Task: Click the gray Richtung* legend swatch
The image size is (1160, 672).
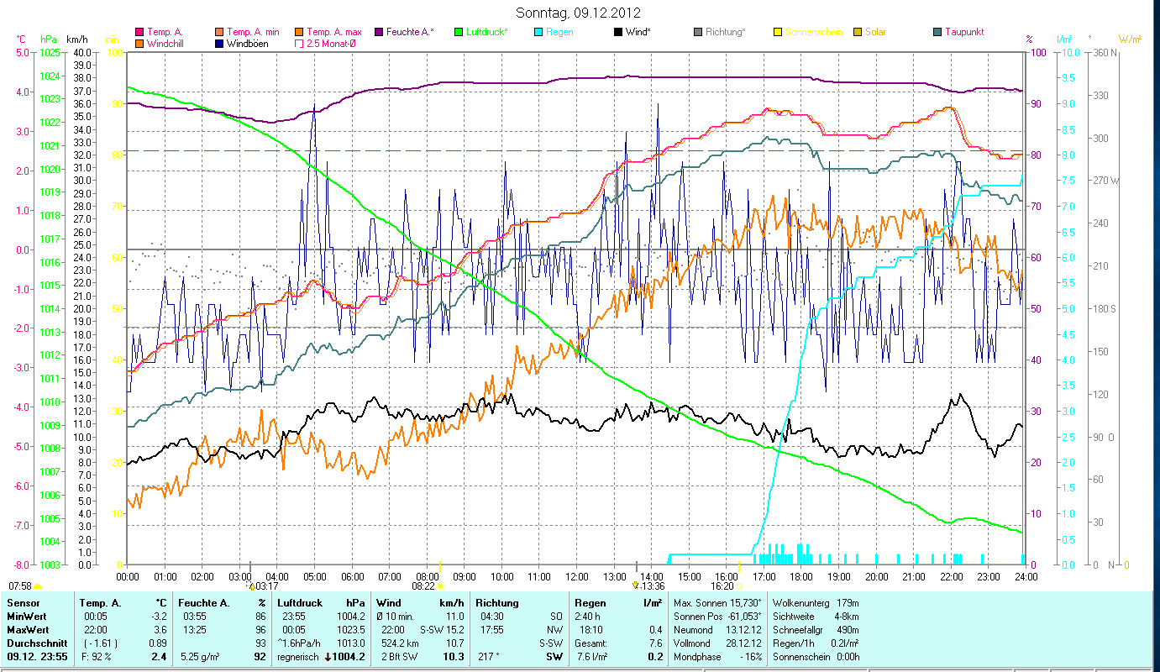Action: pyautogui.click(x=698, y=32)
